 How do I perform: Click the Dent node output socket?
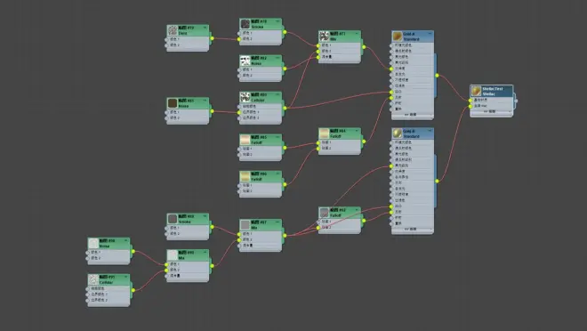pyautogui.click(x=212, y=38)
